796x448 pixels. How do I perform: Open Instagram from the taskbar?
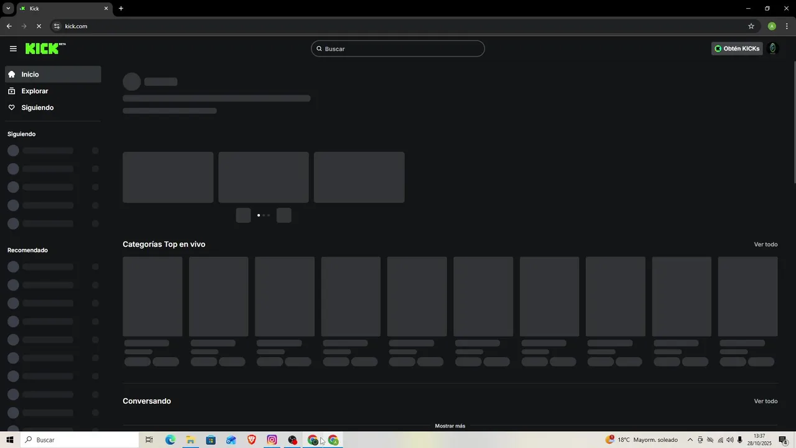pos(272,440)
